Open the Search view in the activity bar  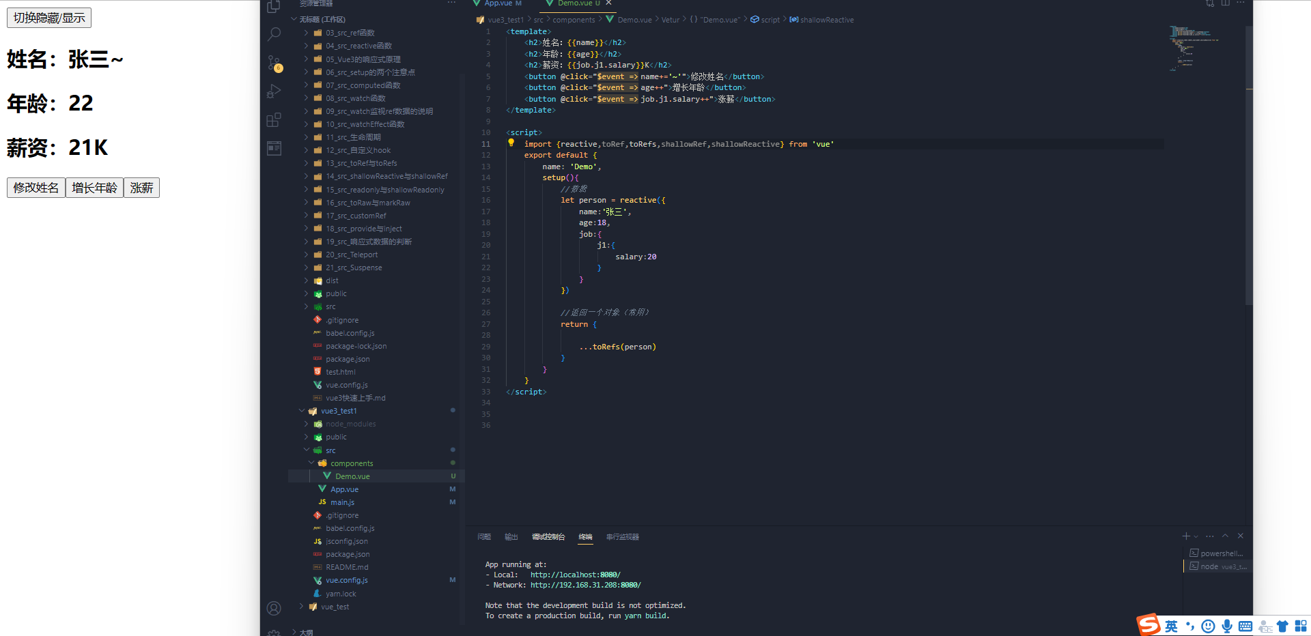click(x=274, y=34)
